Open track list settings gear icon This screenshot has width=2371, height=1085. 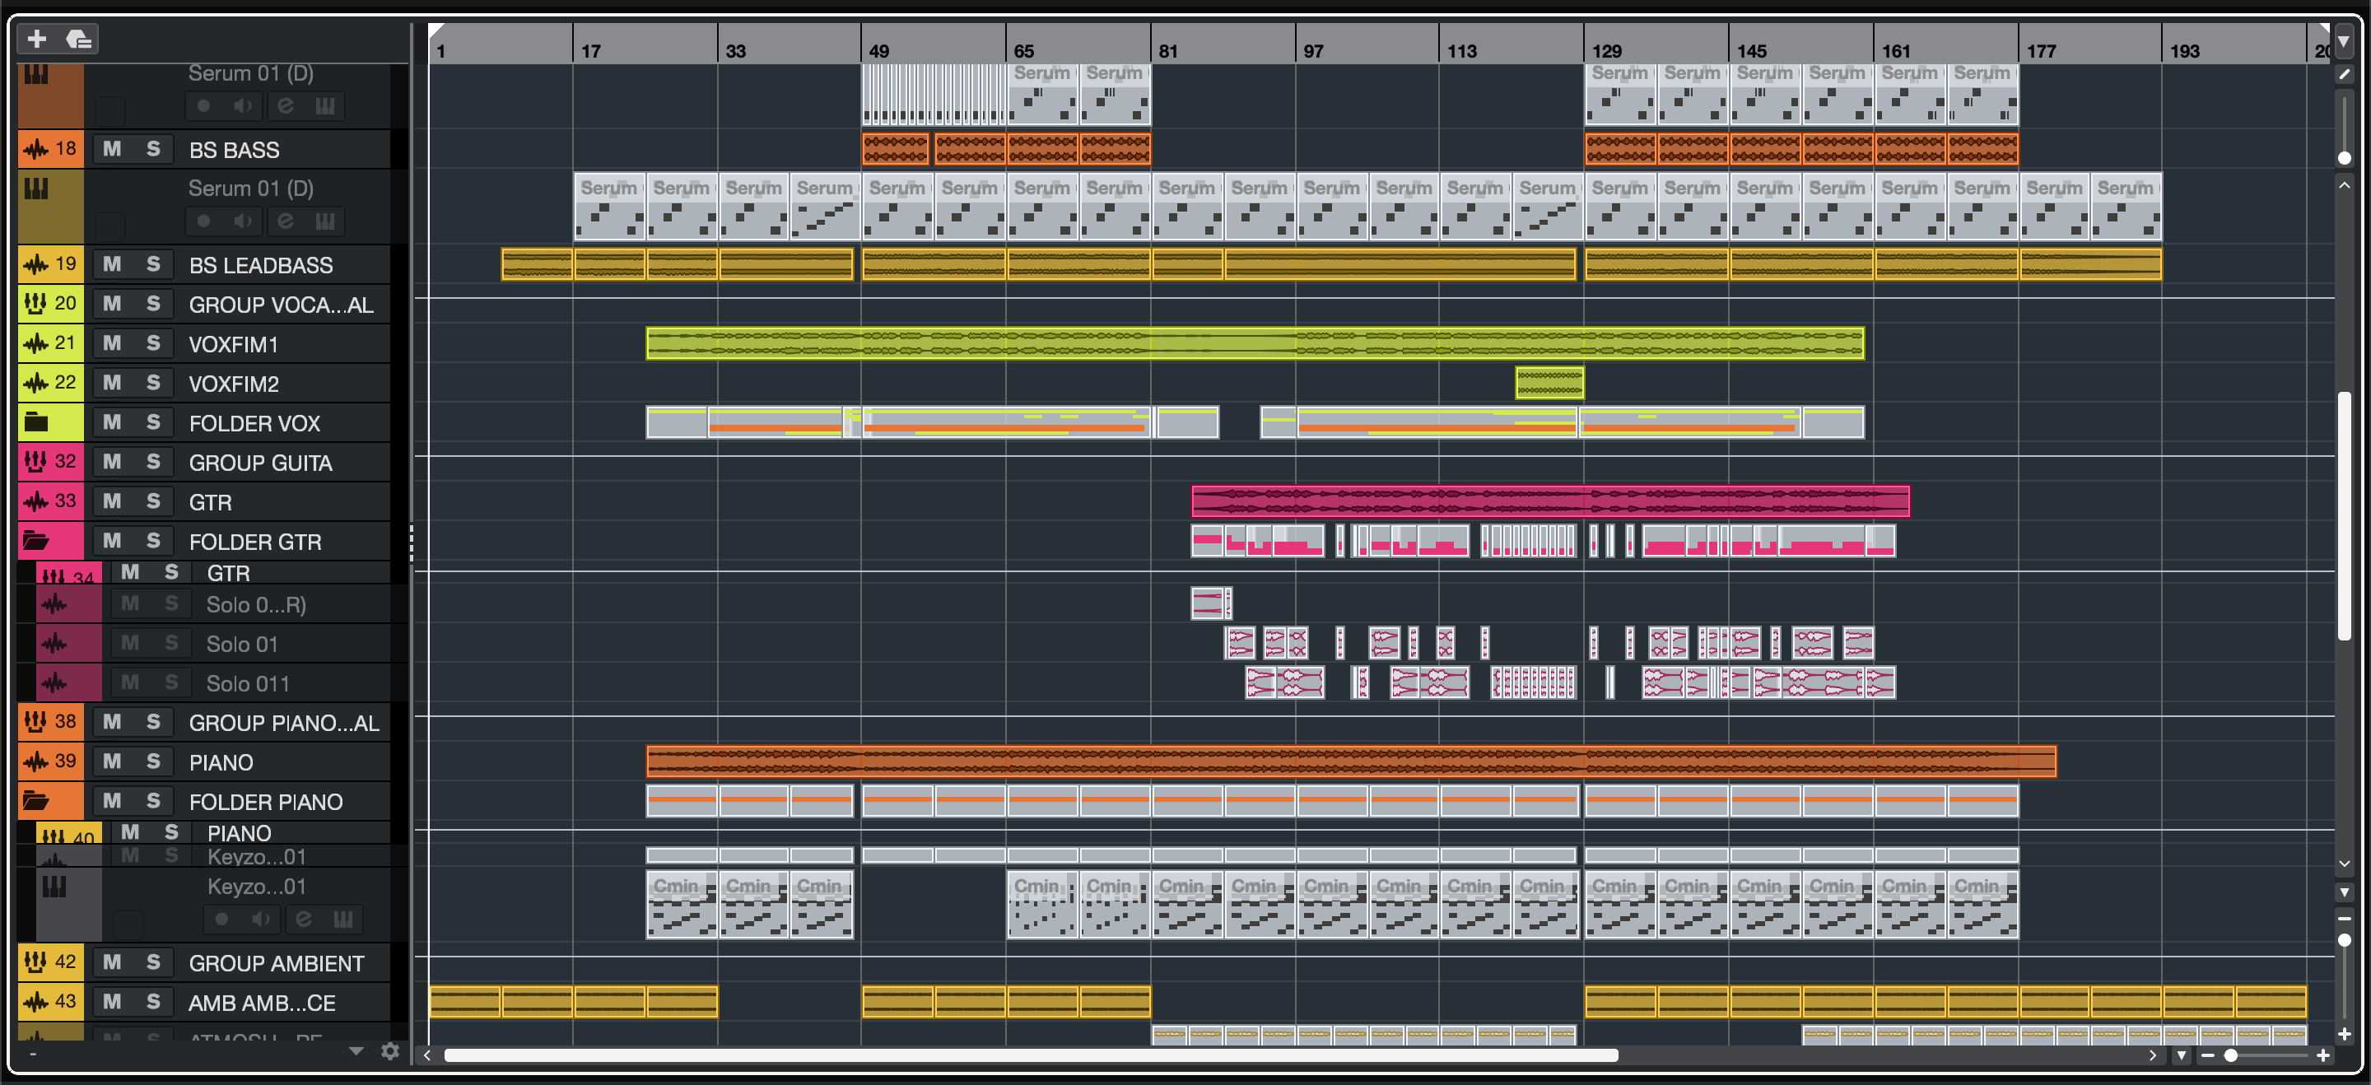(390, 1052)
